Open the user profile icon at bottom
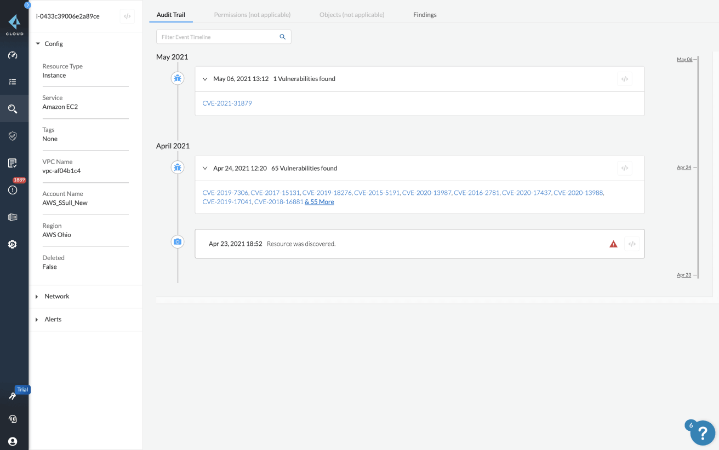This screenshot has width=719, height=450. [x=12, y=441]
